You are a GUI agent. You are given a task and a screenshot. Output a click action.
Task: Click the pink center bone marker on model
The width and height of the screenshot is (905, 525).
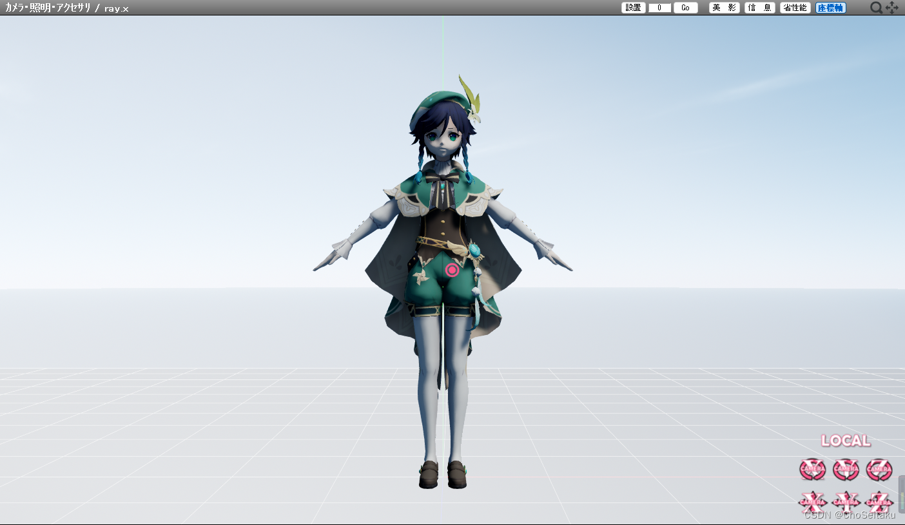tap(452, 270)
